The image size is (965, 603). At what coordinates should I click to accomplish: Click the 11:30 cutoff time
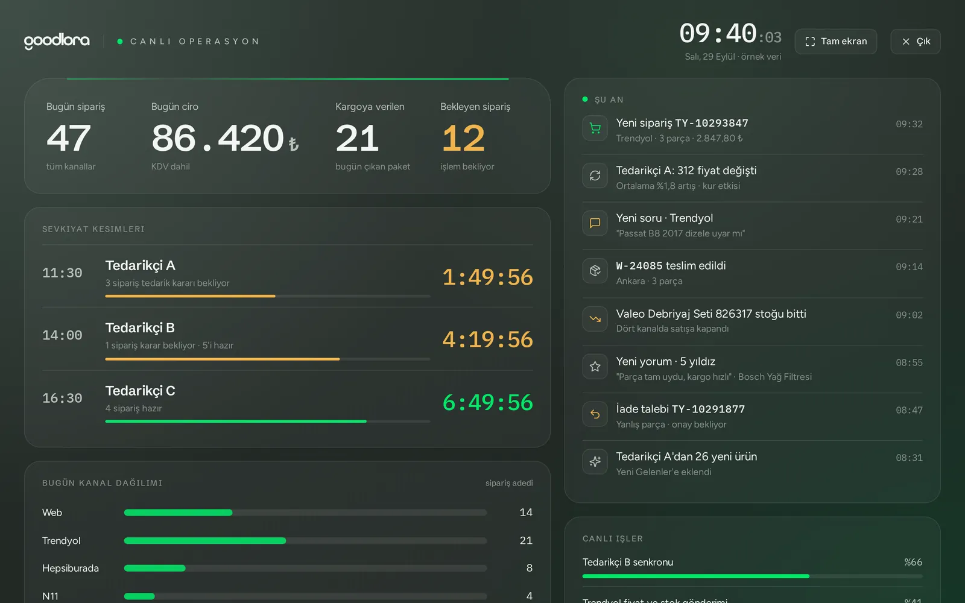click(x=62, y=273)
